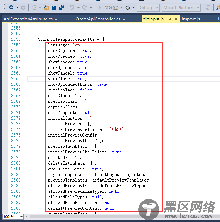Click the 'layoutTemplates: defaultLayoutTemplates' code line

pyautogui.click(x=96, y=175)
